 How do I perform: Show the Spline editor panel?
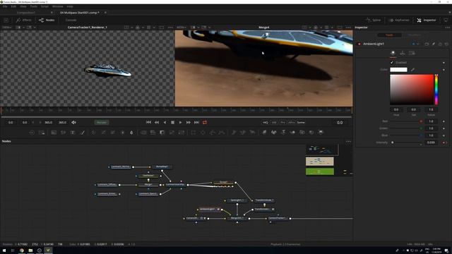coord(374,20)
